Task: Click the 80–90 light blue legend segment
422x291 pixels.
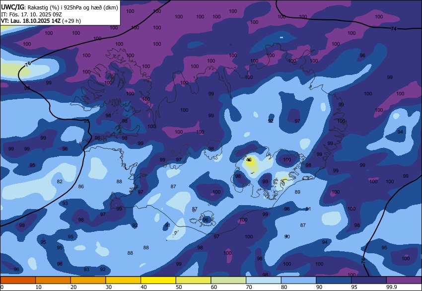Action: 298,280
